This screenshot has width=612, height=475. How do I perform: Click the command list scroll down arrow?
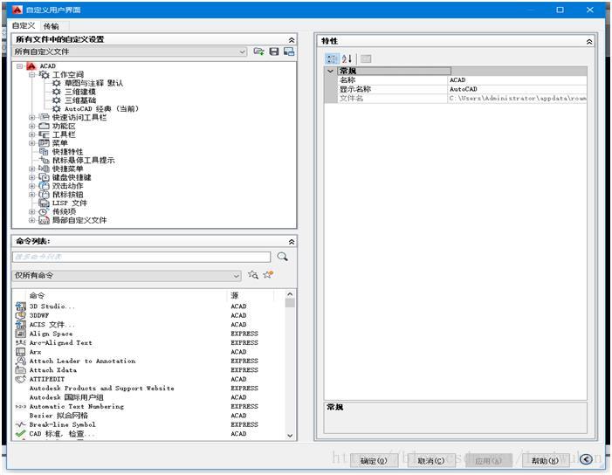click(290, 435)
